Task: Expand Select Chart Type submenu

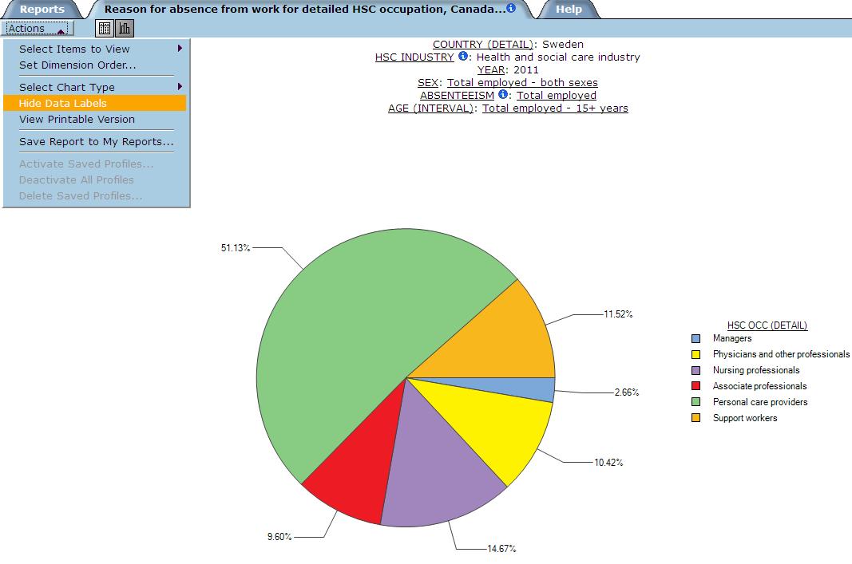Action: (x=67, y=88)
